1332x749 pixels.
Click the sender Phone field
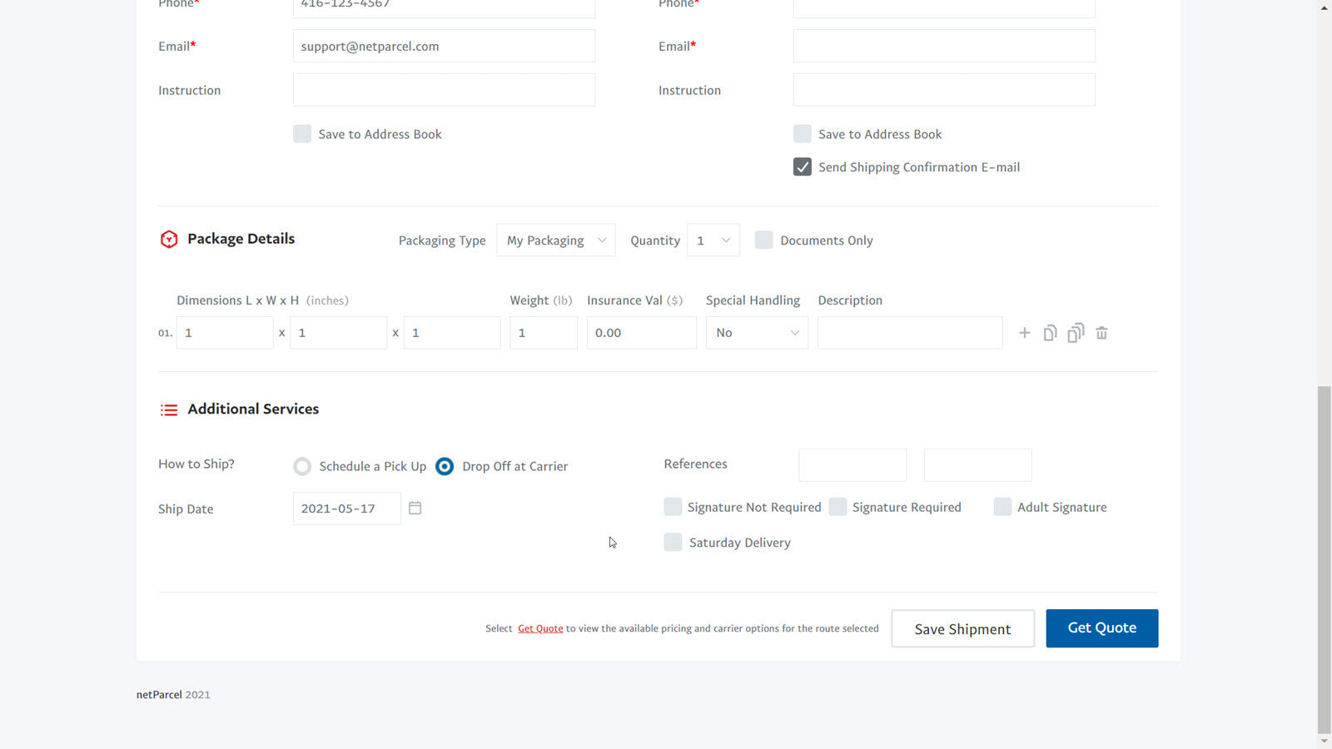444,8
